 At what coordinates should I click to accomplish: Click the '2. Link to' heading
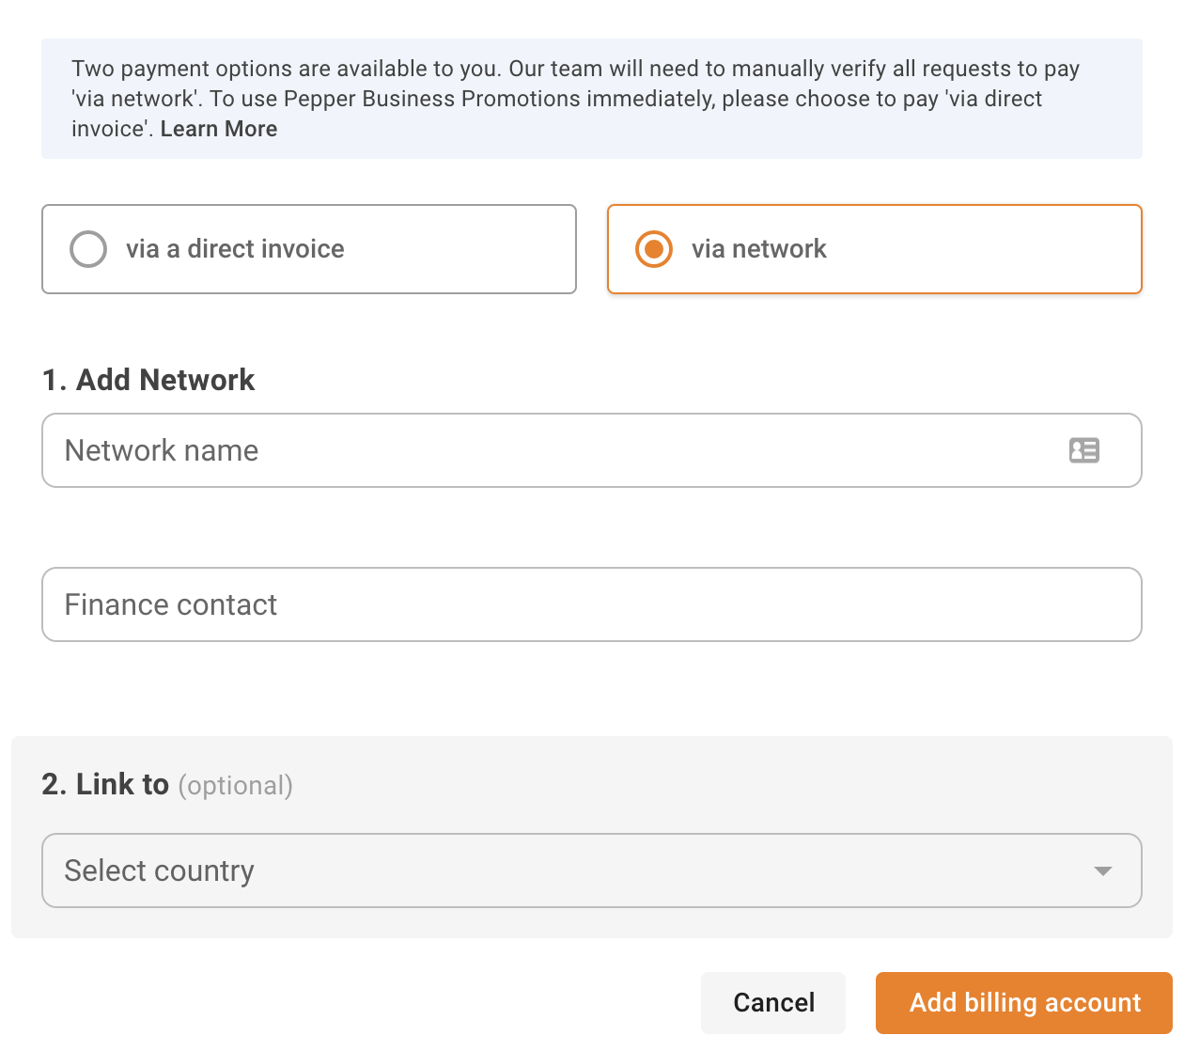tap(105, 784)
